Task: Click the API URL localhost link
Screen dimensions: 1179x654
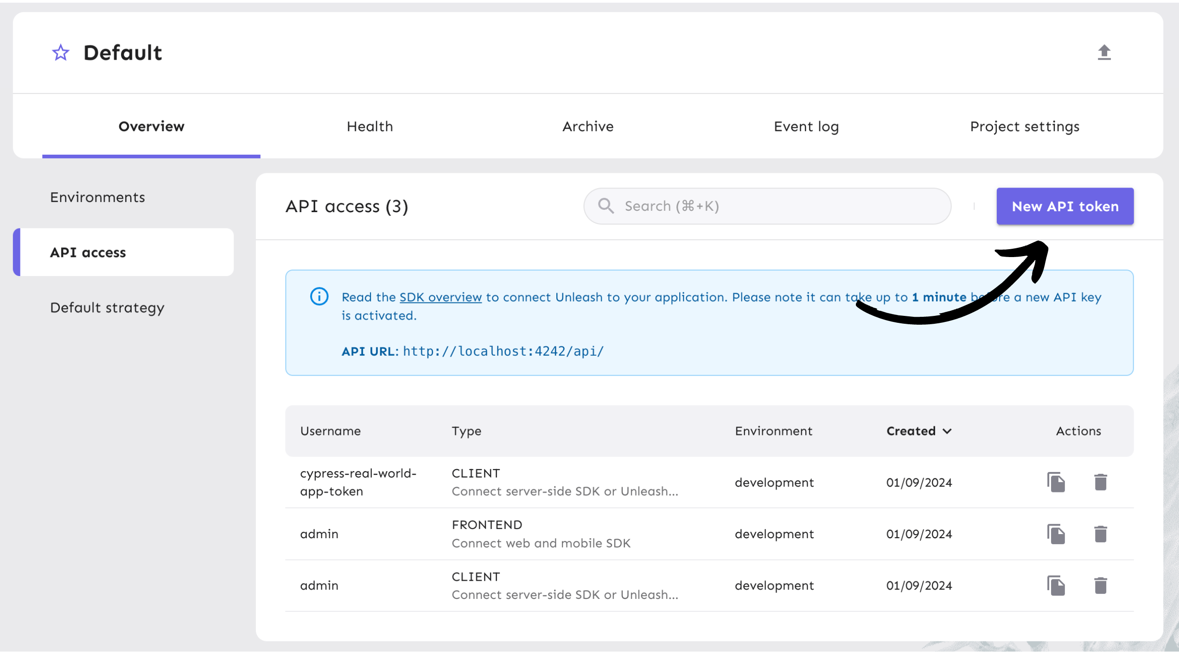Action: tap(503, 350)
